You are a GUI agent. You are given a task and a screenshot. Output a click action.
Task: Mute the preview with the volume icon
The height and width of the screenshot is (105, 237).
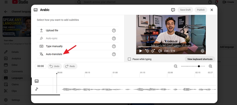160,51
